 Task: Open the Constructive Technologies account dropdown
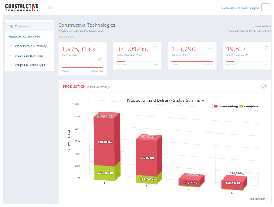(240, 7)
